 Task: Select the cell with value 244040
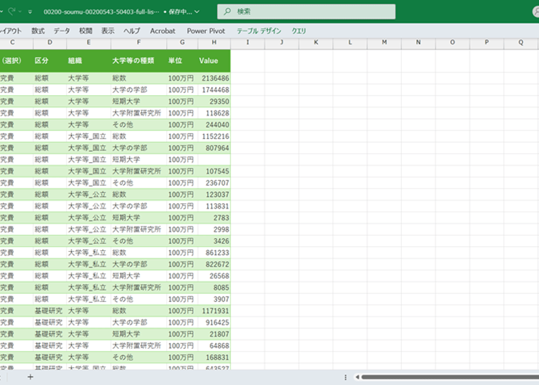214,125
